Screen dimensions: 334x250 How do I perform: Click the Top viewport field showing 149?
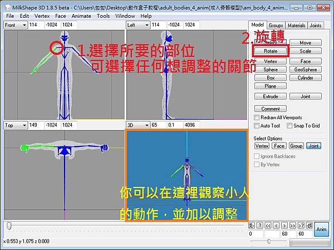point(36,125)
